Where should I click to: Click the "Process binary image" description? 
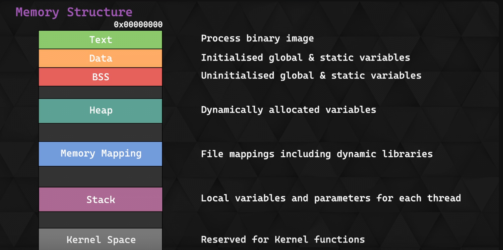[x=257, y=39]
